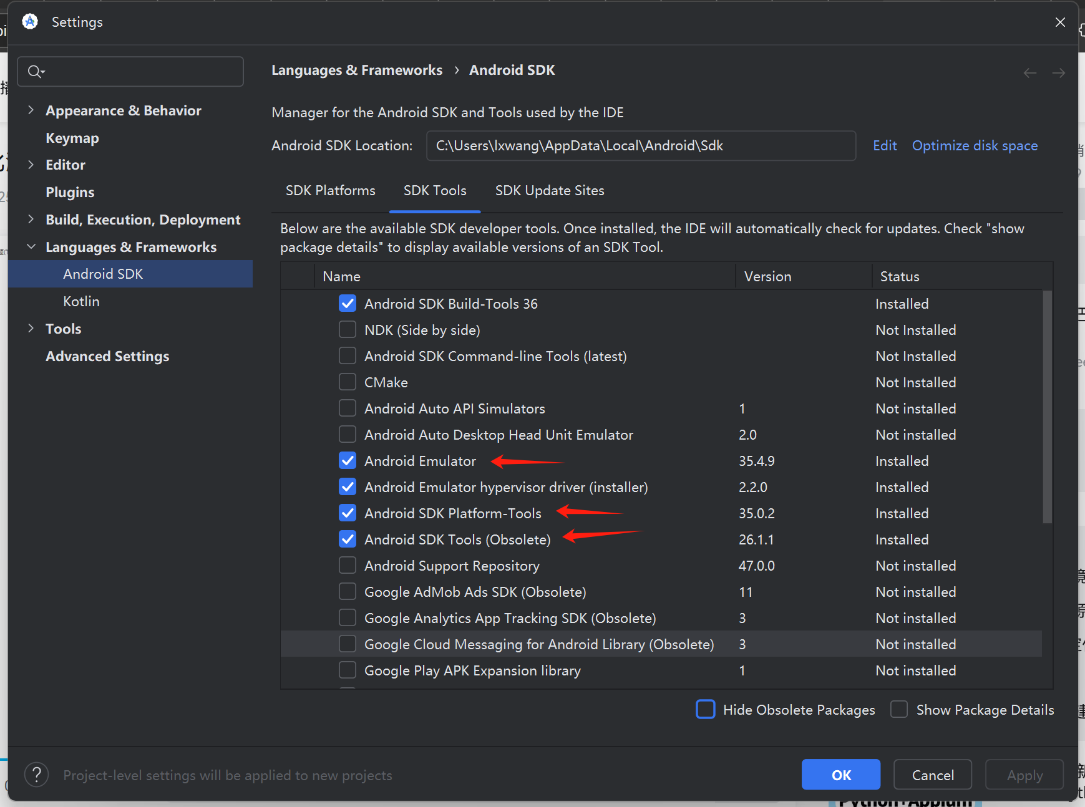Image resolution: width=1085 pixels, height=807 pixels.
Task: Click the Android SDK Location field
Action: pos(641,145)
